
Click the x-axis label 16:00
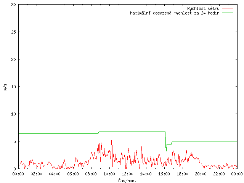coord(164,174)
